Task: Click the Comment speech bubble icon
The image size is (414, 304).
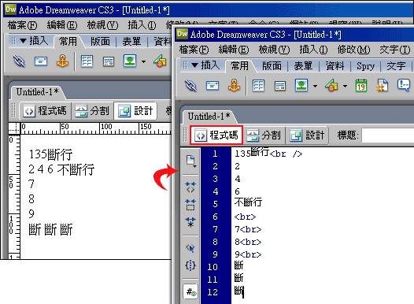Action: point(404,85)
